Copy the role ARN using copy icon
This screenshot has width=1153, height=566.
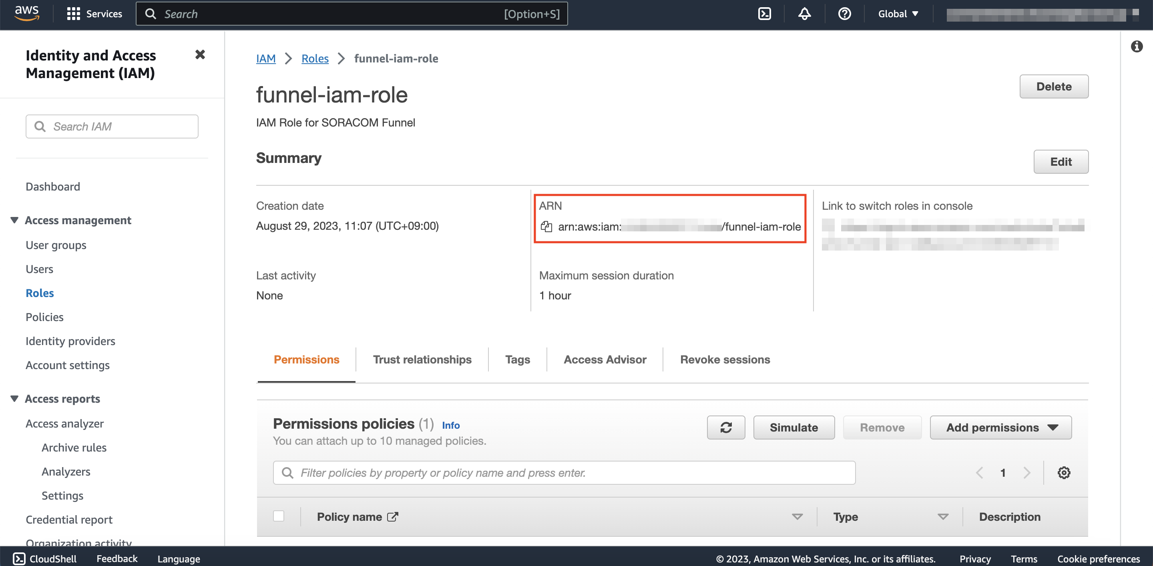[546, 227]
